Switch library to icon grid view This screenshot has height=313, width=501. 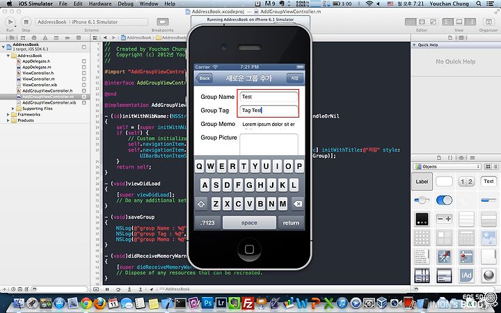488,166
